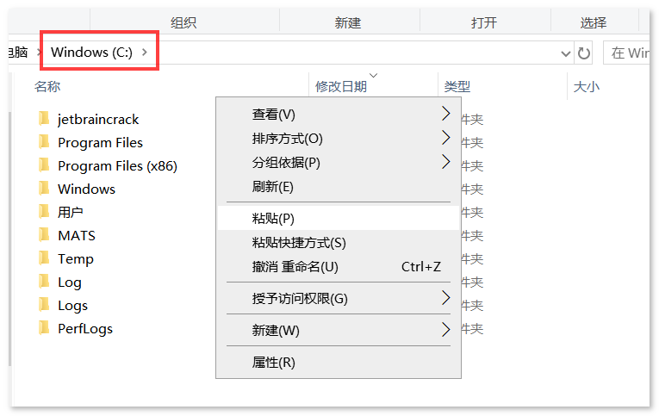Select the MATS folder name

coord(77,235)
